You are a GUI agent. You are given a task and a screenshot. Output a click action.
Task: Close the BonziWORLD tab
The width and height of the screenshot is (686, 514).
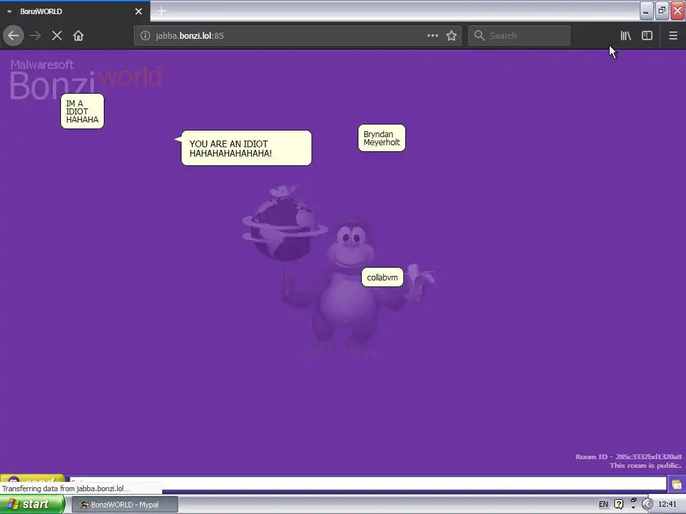click(139, 11)
